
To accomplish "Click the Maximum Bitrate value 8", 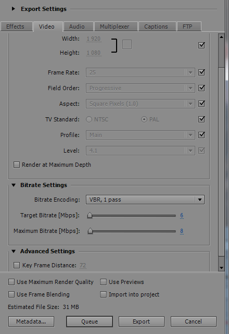I will (182, 231).
